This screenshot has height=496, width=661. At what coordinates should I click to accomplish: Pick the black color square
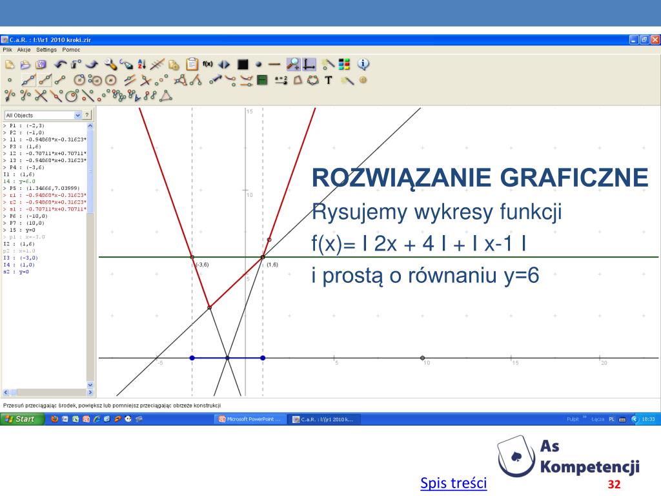point(243,65)
